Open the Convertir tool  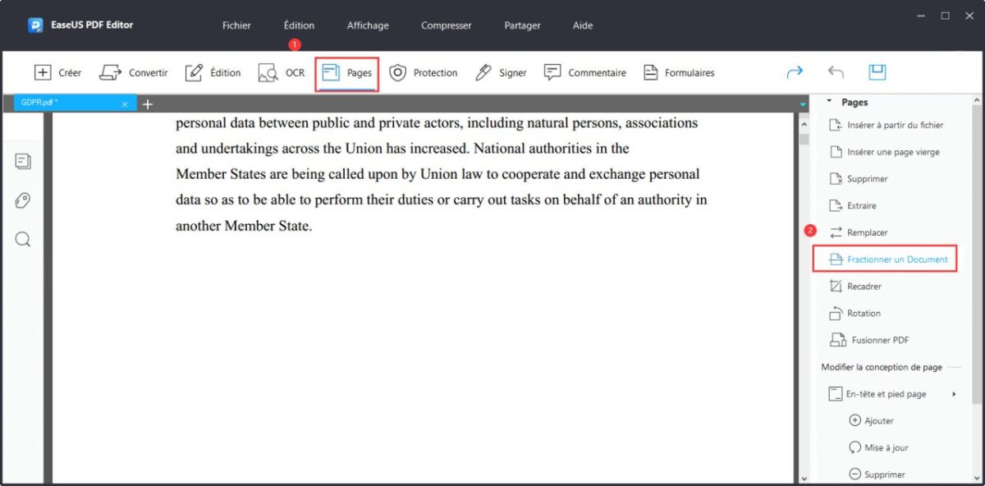[133, 73]
